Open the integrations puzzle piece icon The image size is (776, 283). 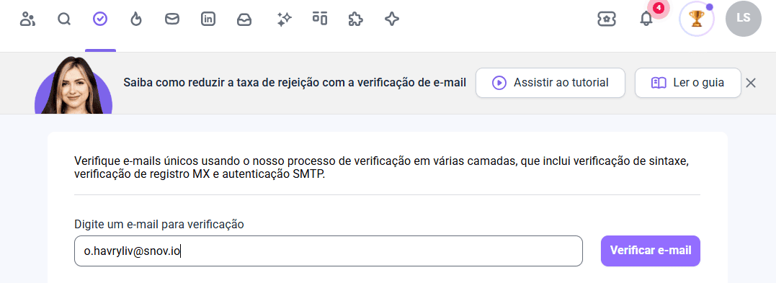point(355,19)
